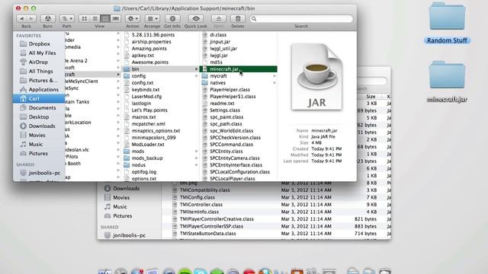Open the Arrange dropdown
Screen dimensions: 488x274
152,18
